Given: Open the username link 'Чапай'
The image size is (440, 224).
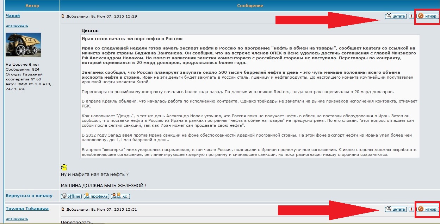Looking at the screenshot, I should (13, 15).
